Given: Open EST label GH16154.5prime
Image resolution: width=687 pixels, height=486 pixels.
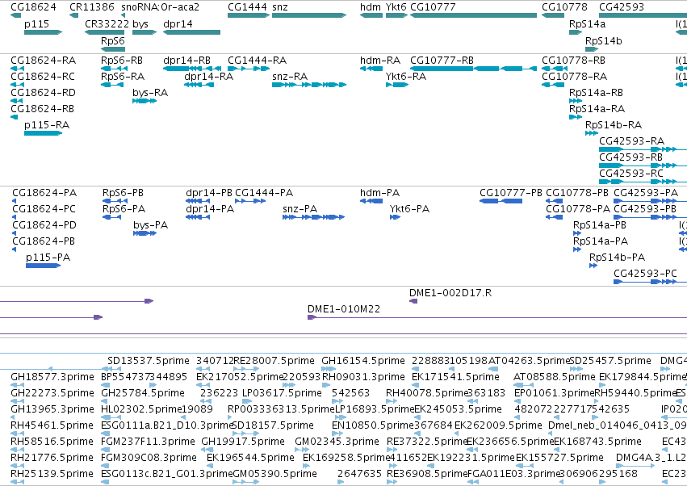Looking at the screenshot, I should coord(362,361).
